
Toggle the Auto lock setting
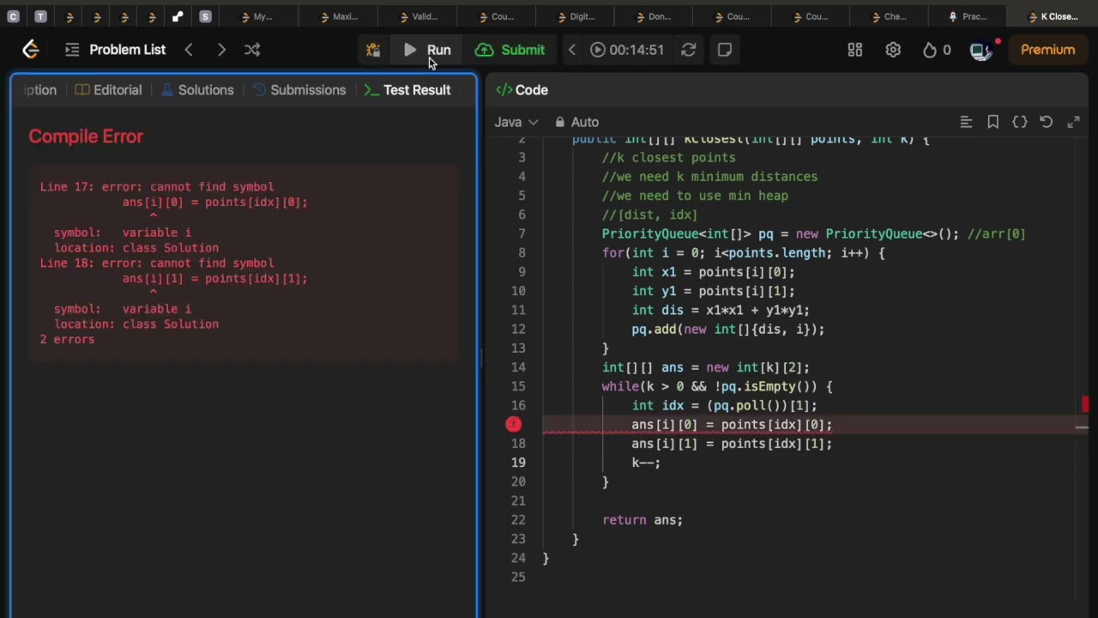tap(576, 122)
